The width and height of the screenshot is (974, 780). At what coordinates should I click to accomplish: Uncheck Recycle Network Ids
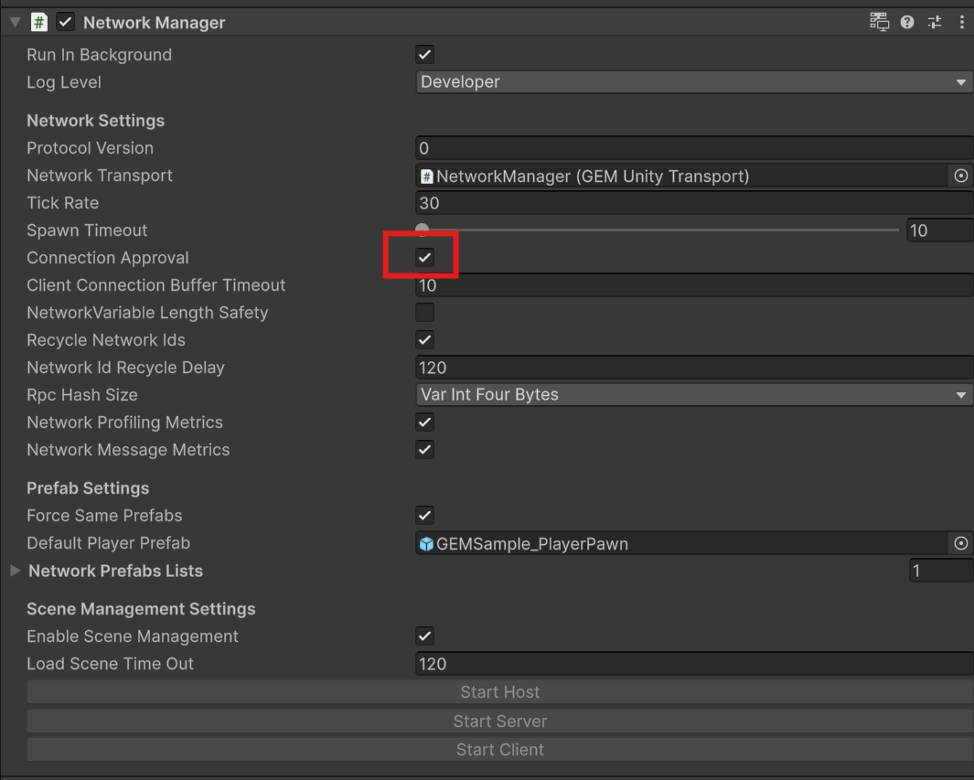(425, 340)
